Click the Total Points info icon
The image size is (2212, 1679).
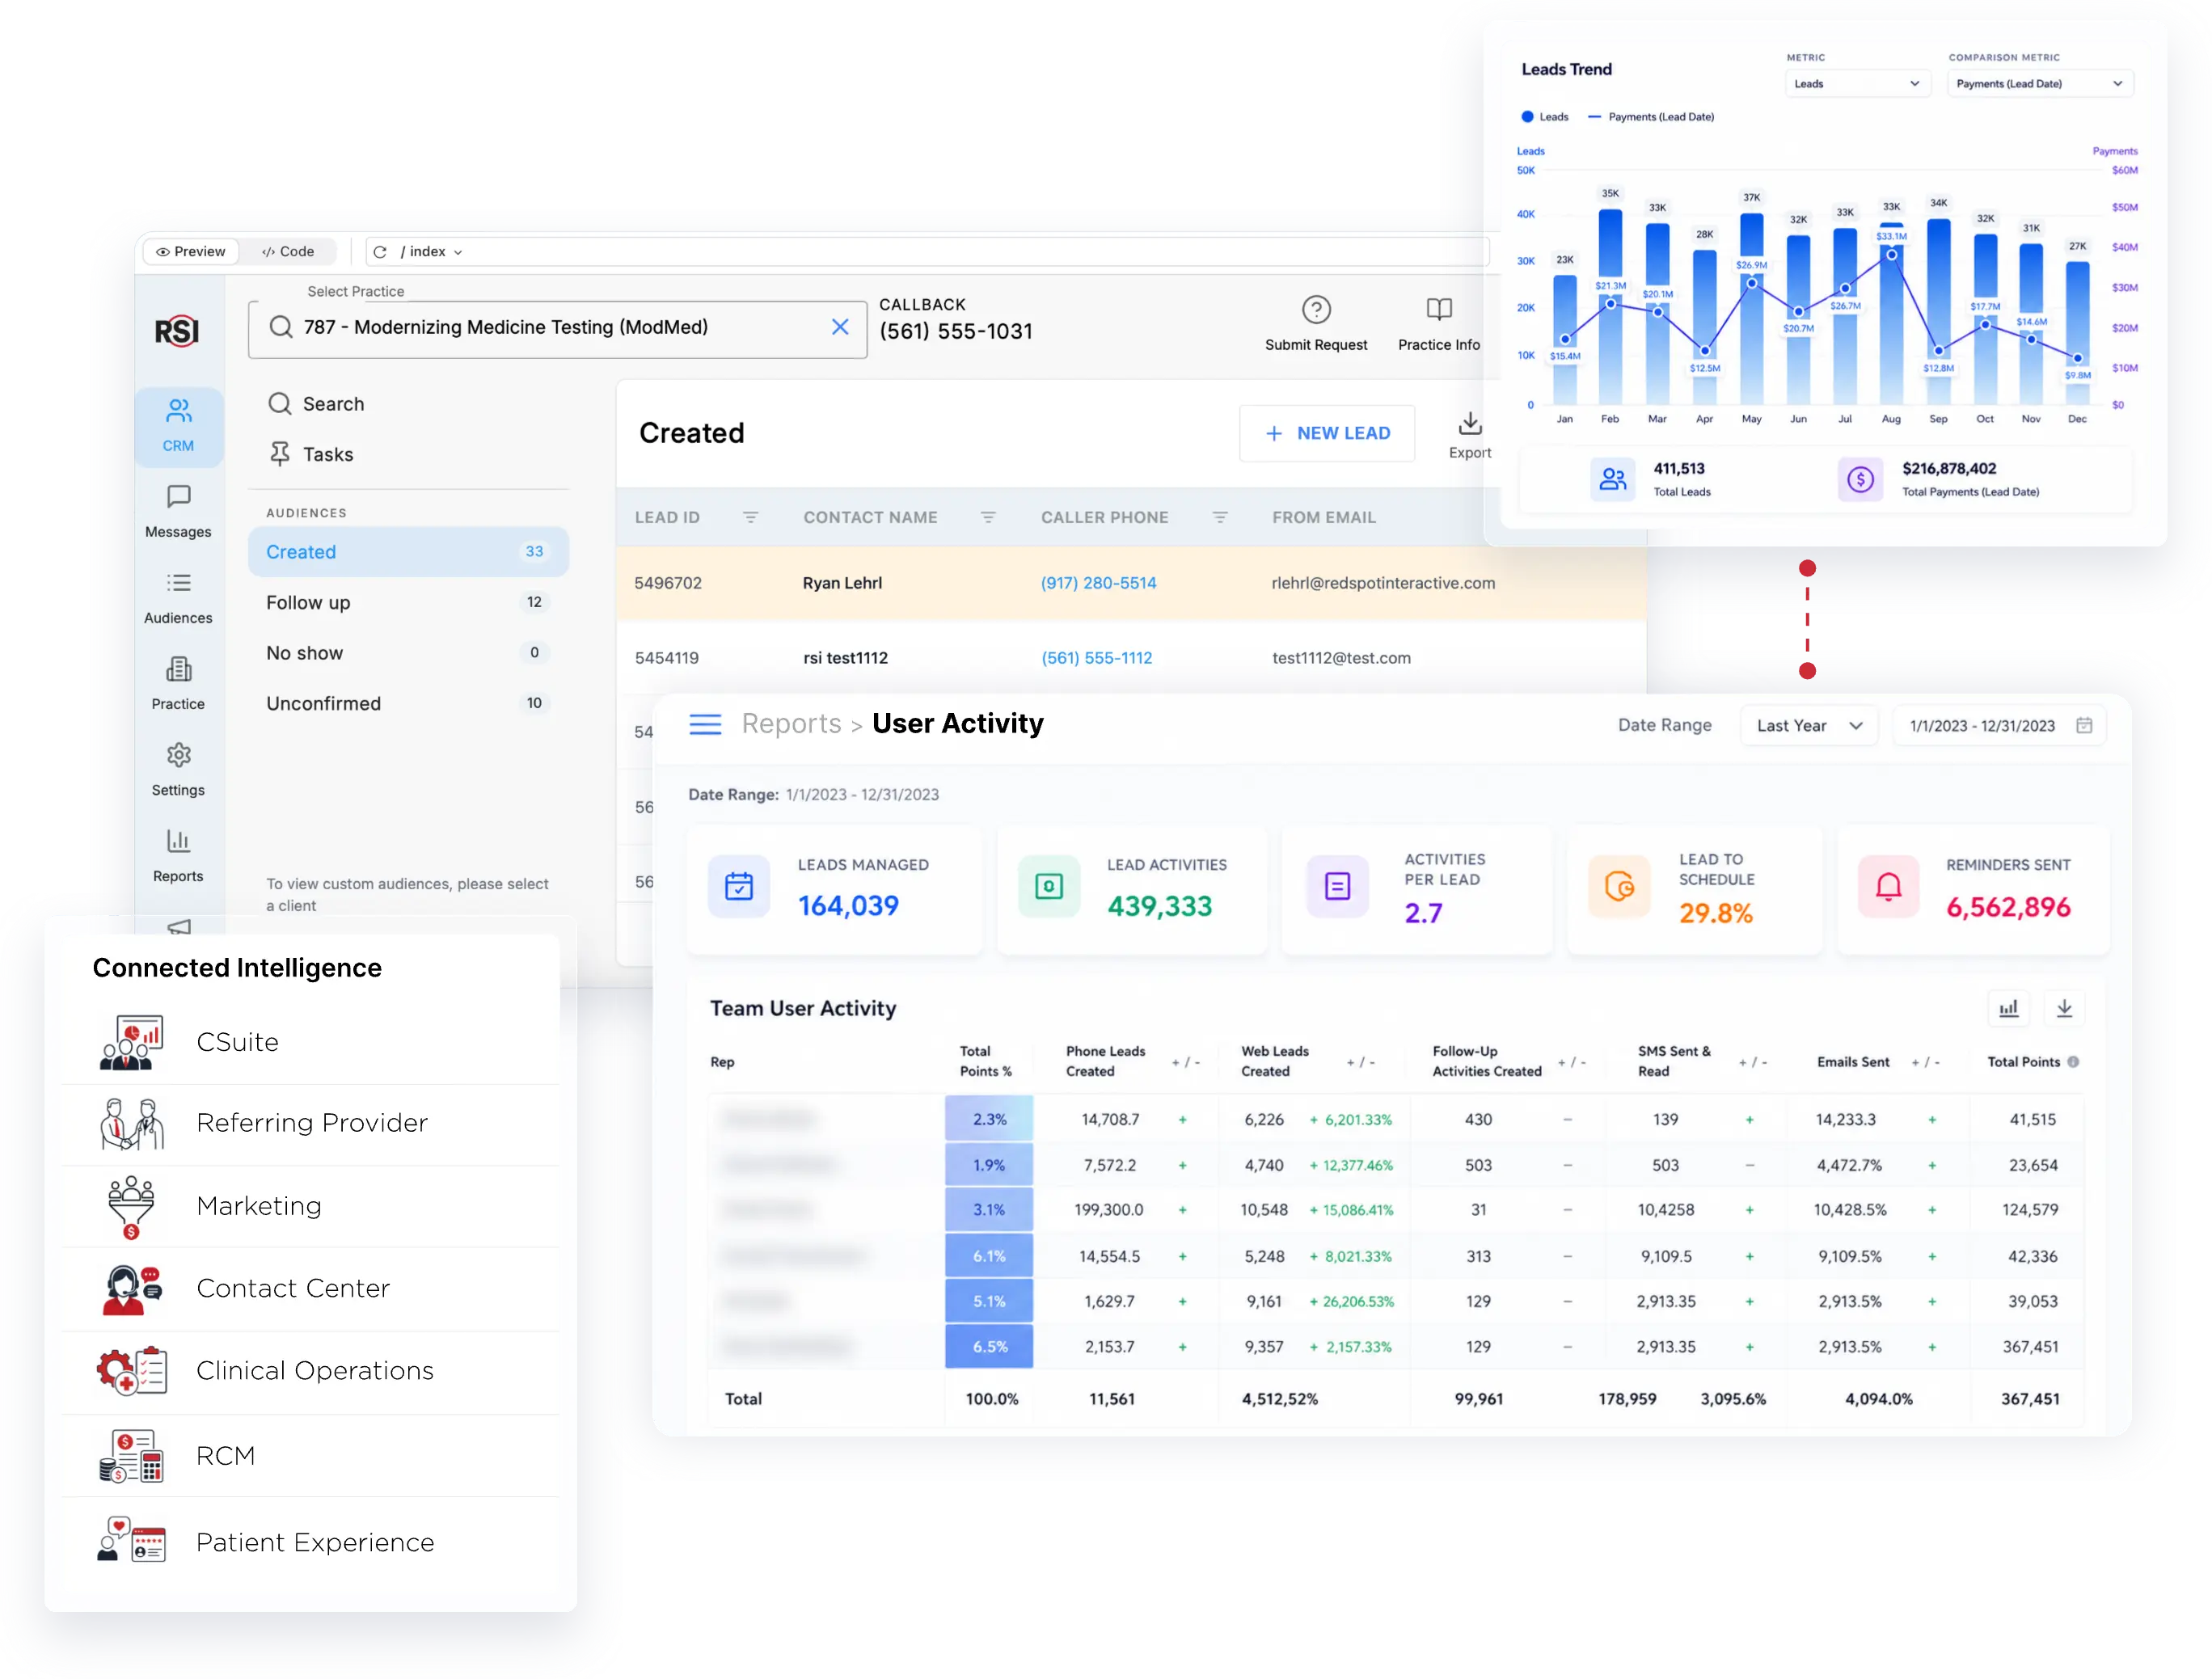2073,1062
